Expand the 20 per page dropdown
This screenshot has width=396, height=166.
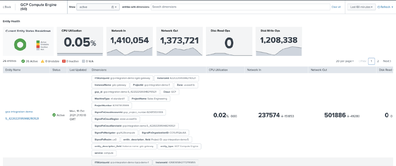[x=344, y=61]
